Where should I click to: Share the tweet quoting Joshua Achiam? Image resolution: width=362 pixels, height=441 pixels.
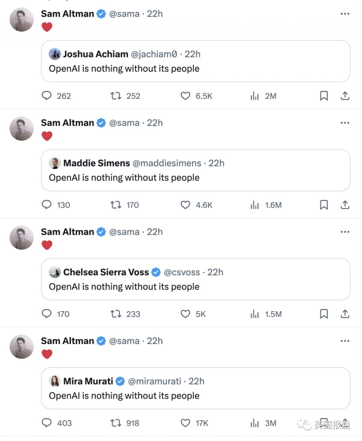click(345, 96)
